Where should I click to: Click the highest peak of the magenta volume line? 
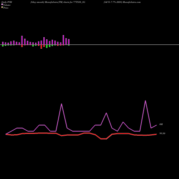click(145, 101)
